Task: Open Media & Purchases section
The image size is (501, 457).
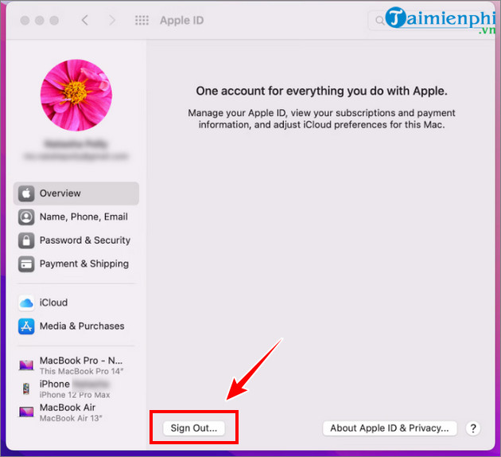Action: [76, 326]
